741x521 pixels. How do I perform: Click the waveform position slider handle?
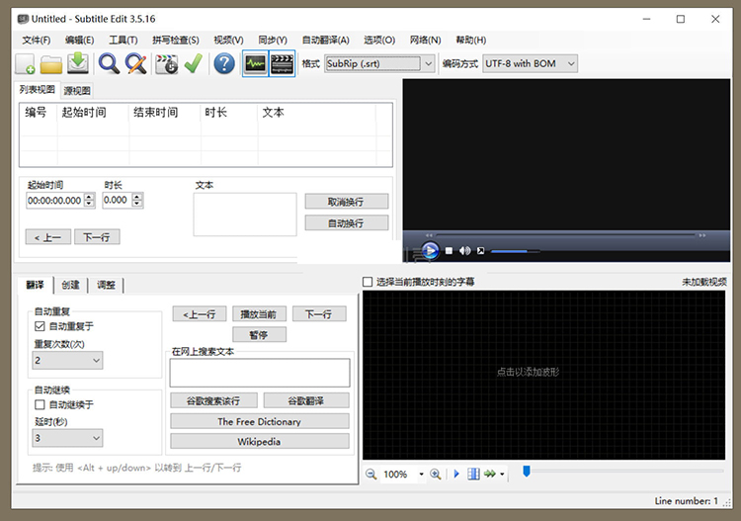click(x=527, y=472)
